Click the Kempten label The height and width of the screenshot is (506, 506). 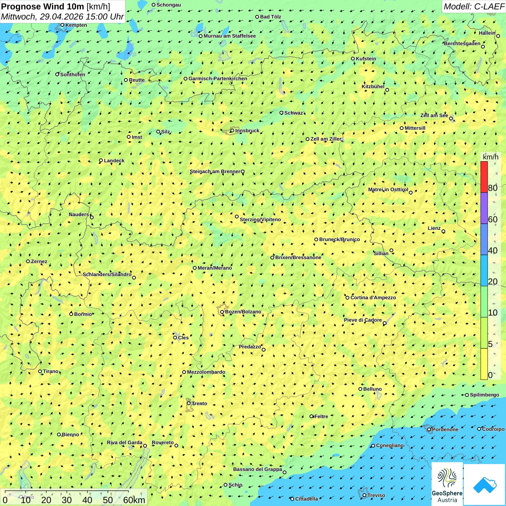click(x=76, y=25)
